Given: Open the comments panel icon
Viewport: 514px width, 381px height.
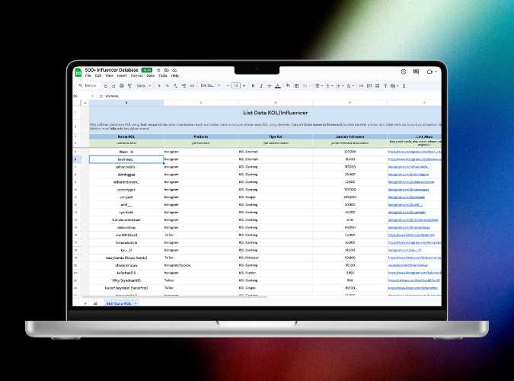Looking at the screenshot, I should tap(416, 72).
